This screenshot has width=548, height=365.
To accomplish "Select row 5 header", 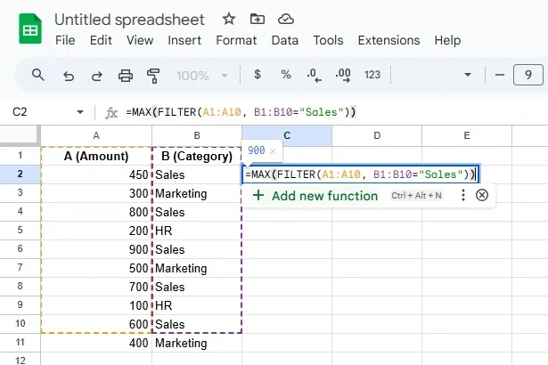I will tap(20, 231).
